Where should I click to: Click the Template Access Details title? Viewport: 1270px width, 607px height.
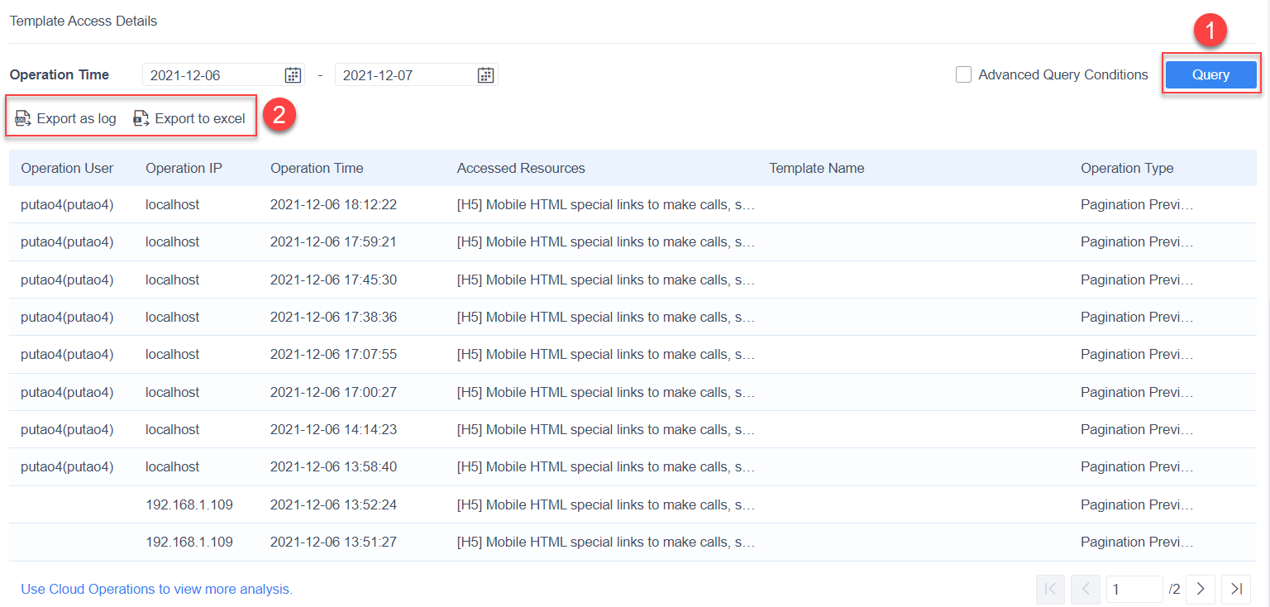(84, 21)
